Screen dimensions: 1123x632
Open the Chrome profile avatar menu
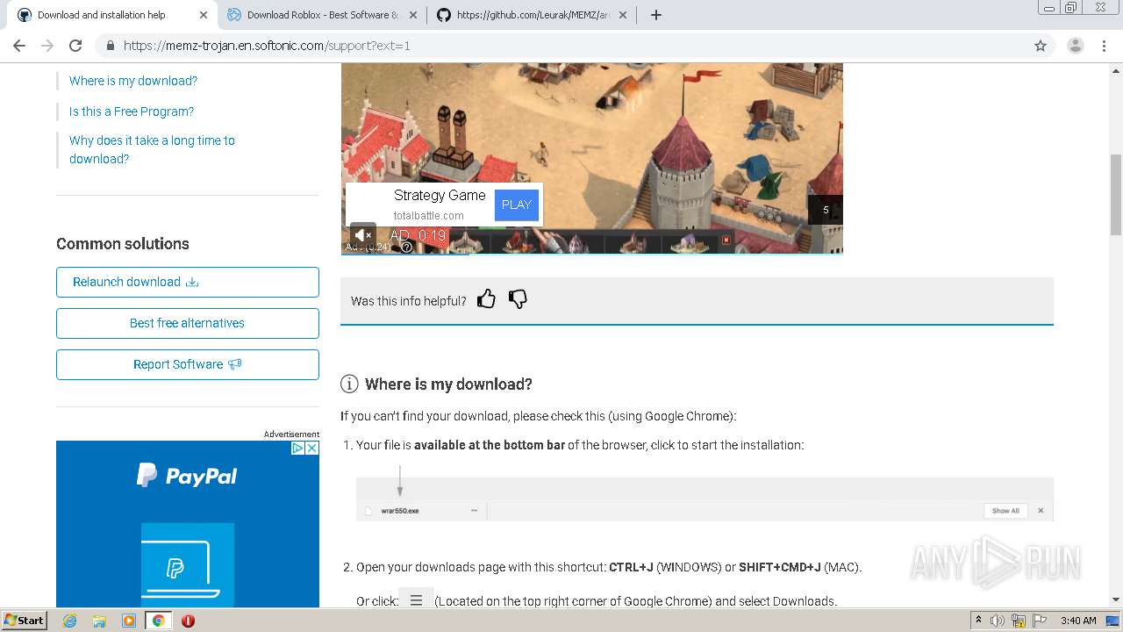coord(1076,46)
